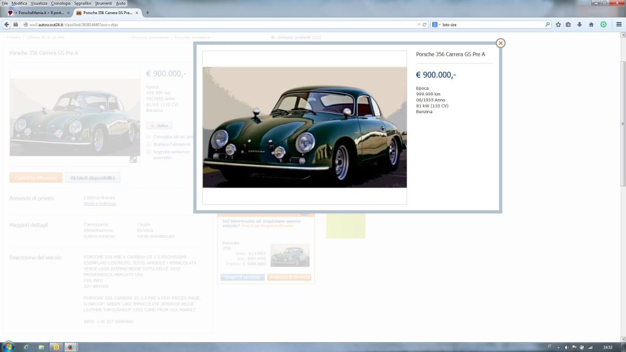Click the Annunci preferiti (11) link
Screen dimensions: 626x352
pyautogui.click(x=299, y=37)
